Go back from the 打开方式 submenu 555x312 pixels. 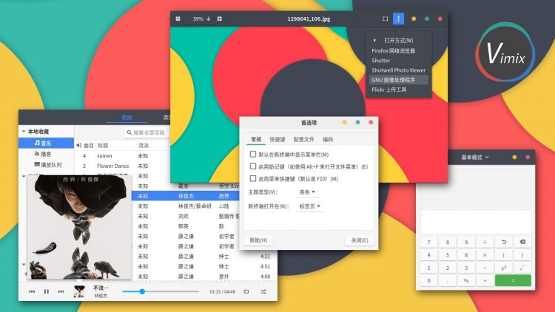click(x=374, y=41)
